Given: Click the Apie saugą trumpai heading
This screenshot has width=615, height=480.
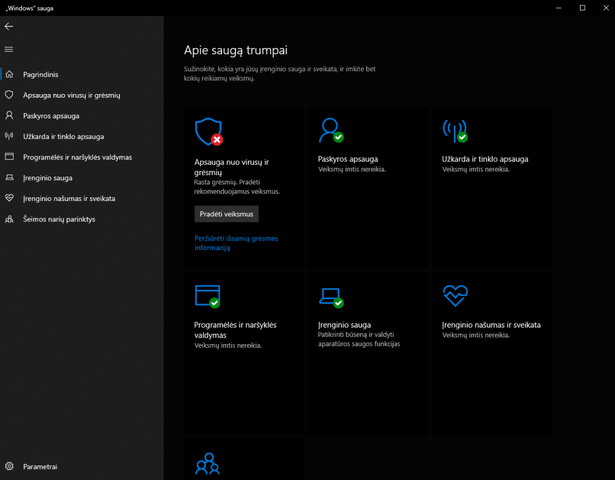Looking at the screenshot, I should pos(236,50).
